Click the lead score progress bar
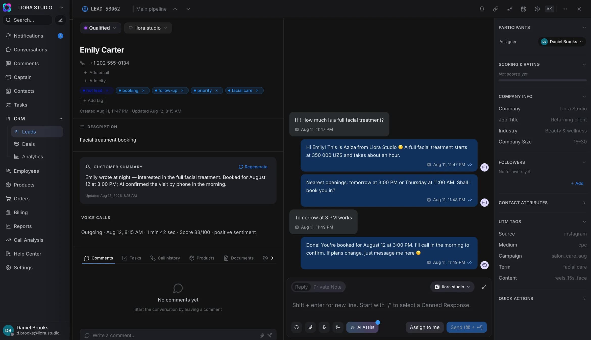This screenshot has height=340, width=591. (x=543, y=80)
